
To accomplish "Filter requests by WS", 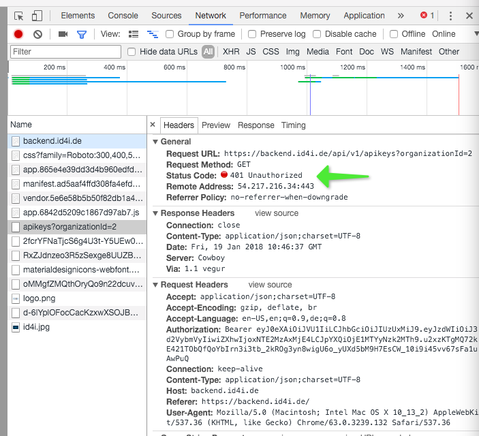I will [387, 52].
